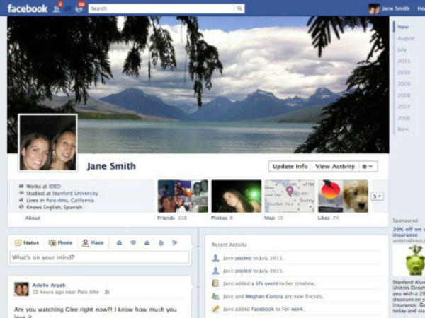Click the Facebook logo in the top bar
This screenshot has height=318, width=425.
tap(28, 8)
